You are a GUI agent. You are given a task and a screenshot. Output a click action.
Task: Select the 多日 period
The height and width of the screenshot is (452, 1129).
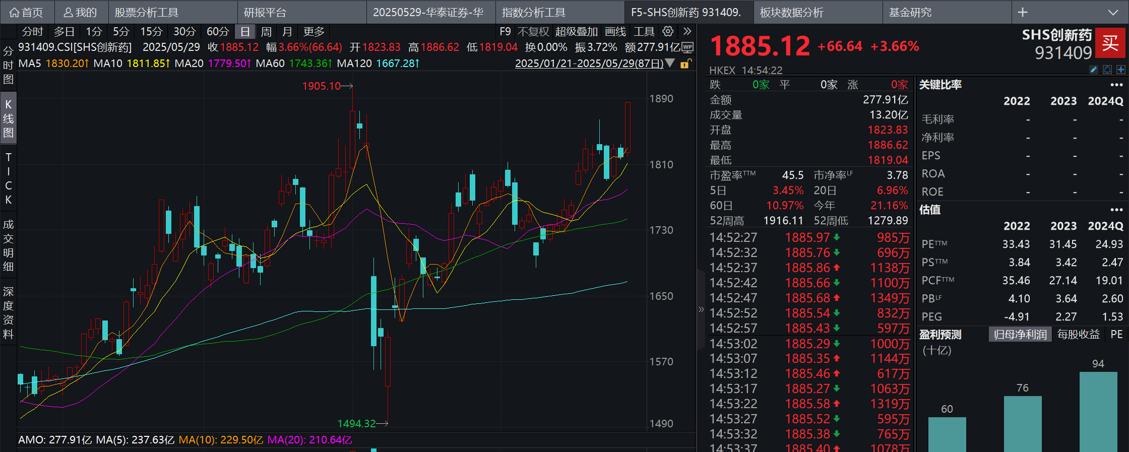[64, 31]
